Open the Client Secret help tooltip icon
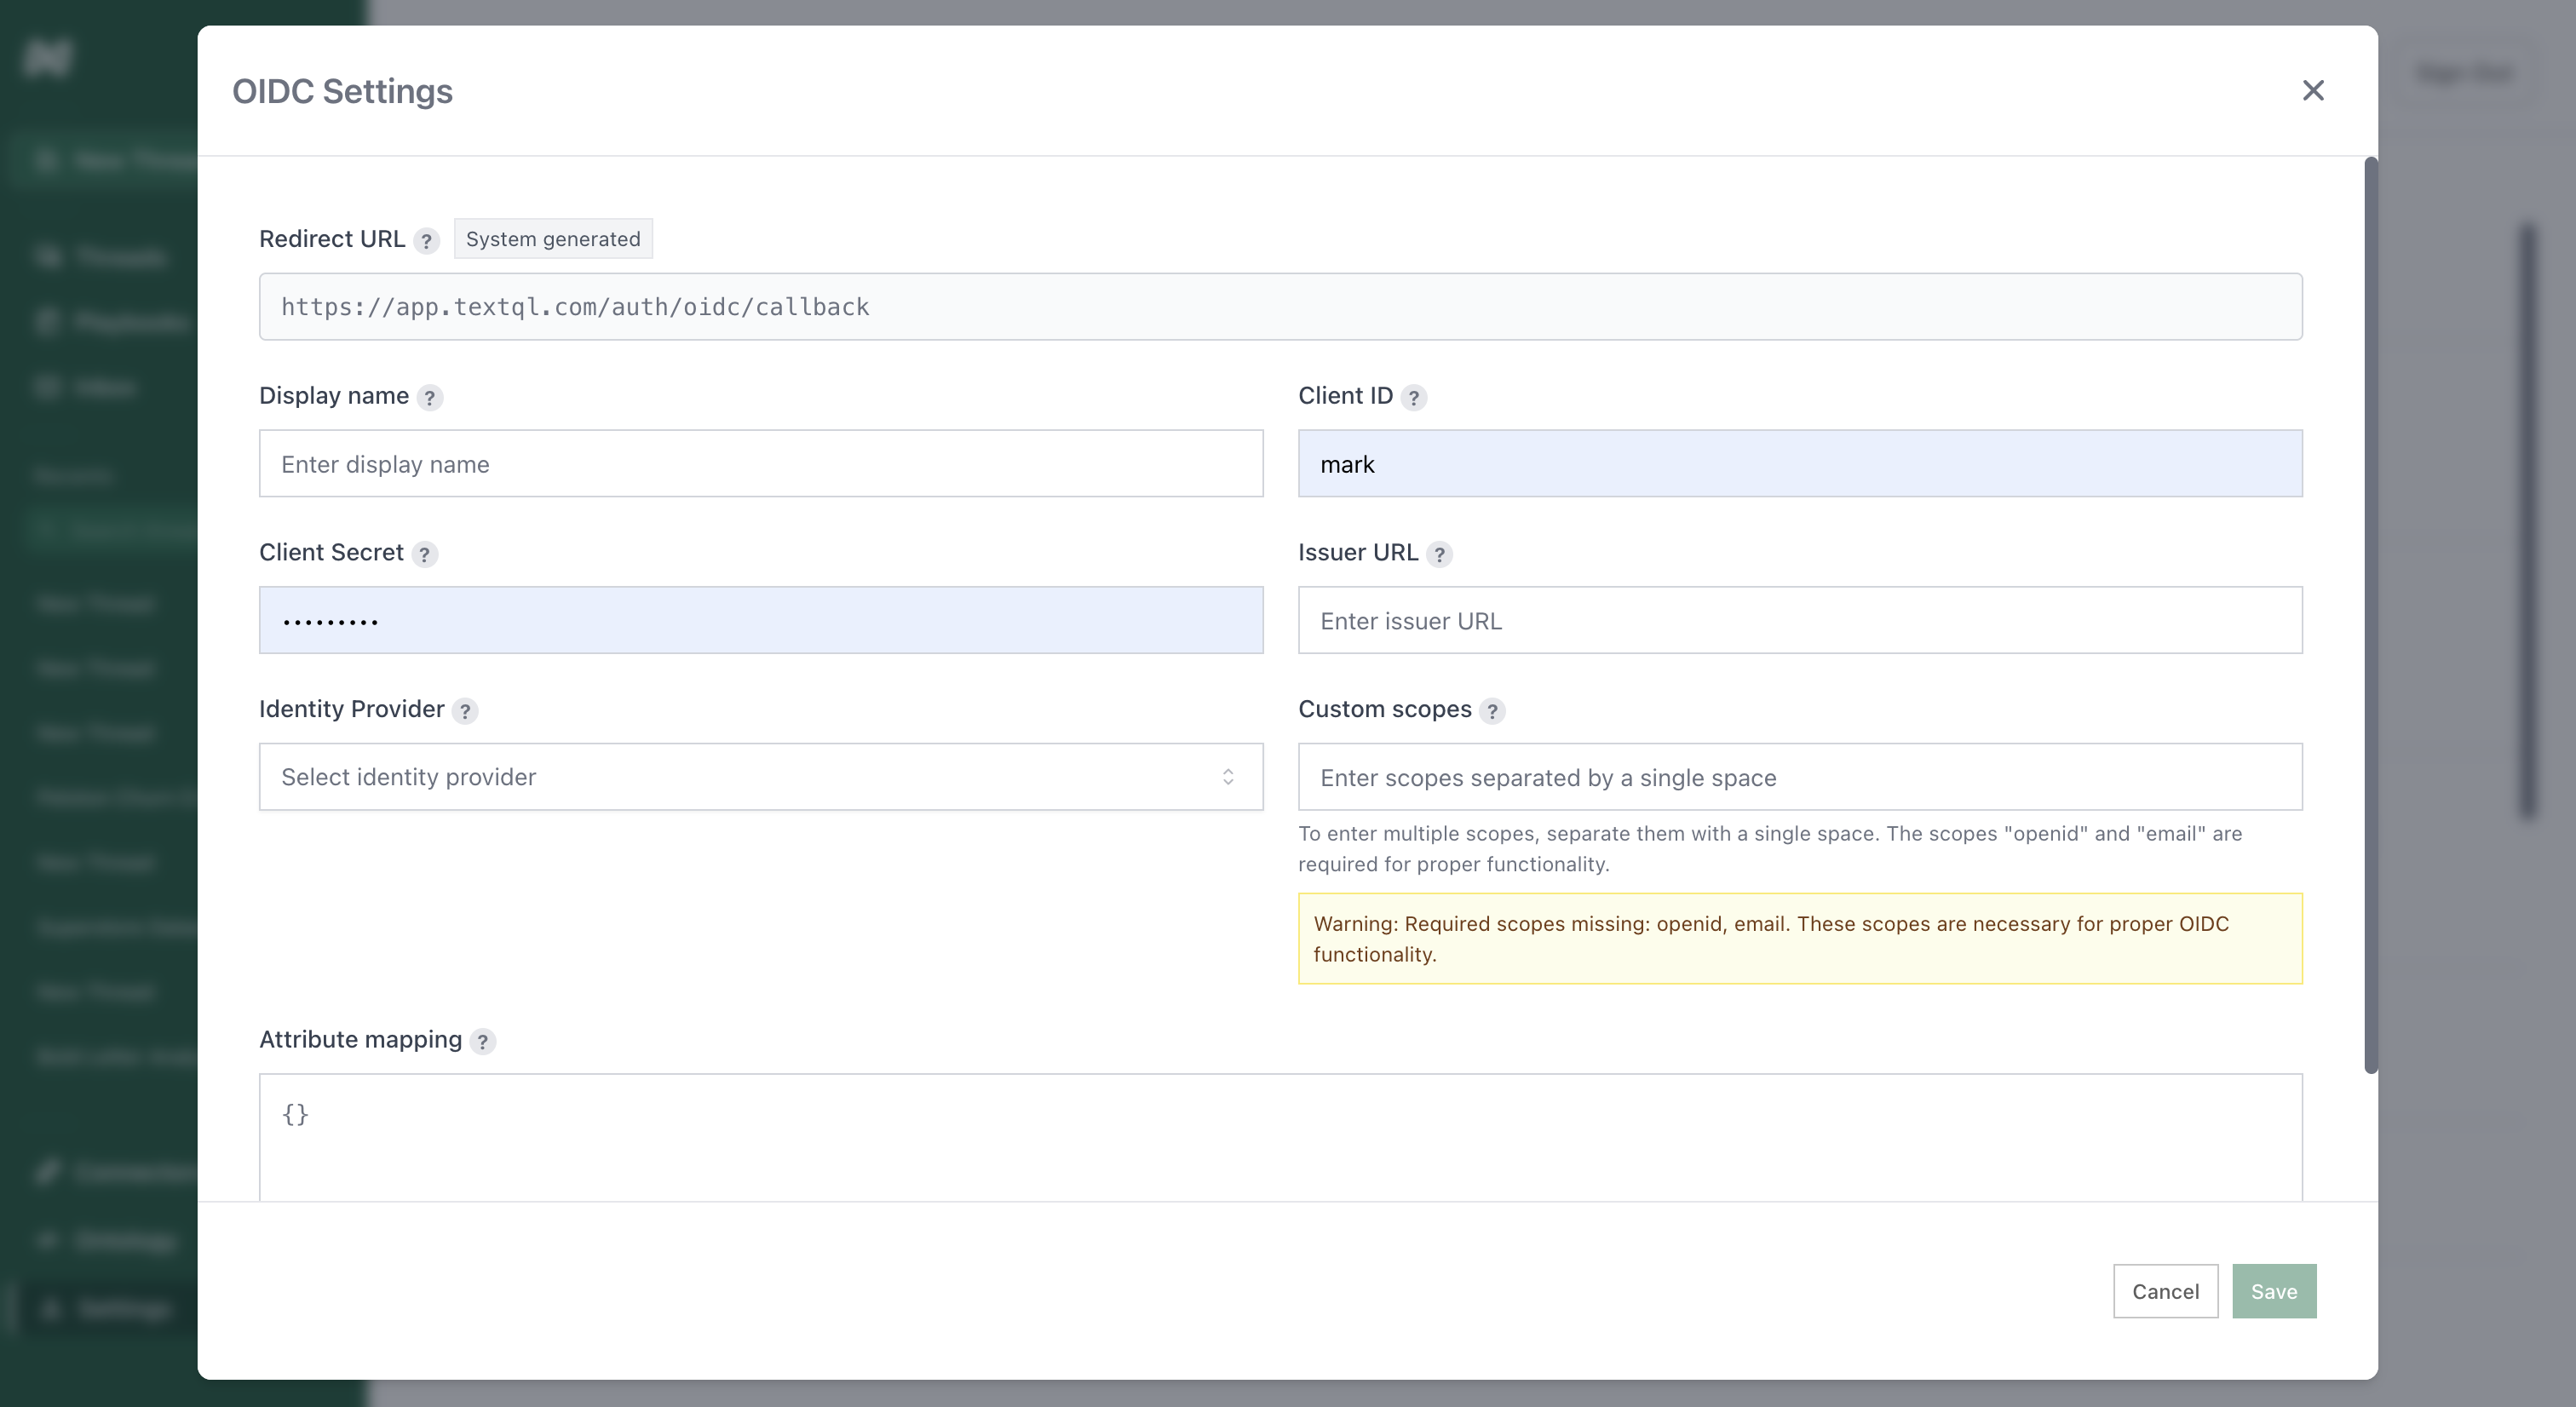This screenshot has height=1407, width=2576. point(424,555)
